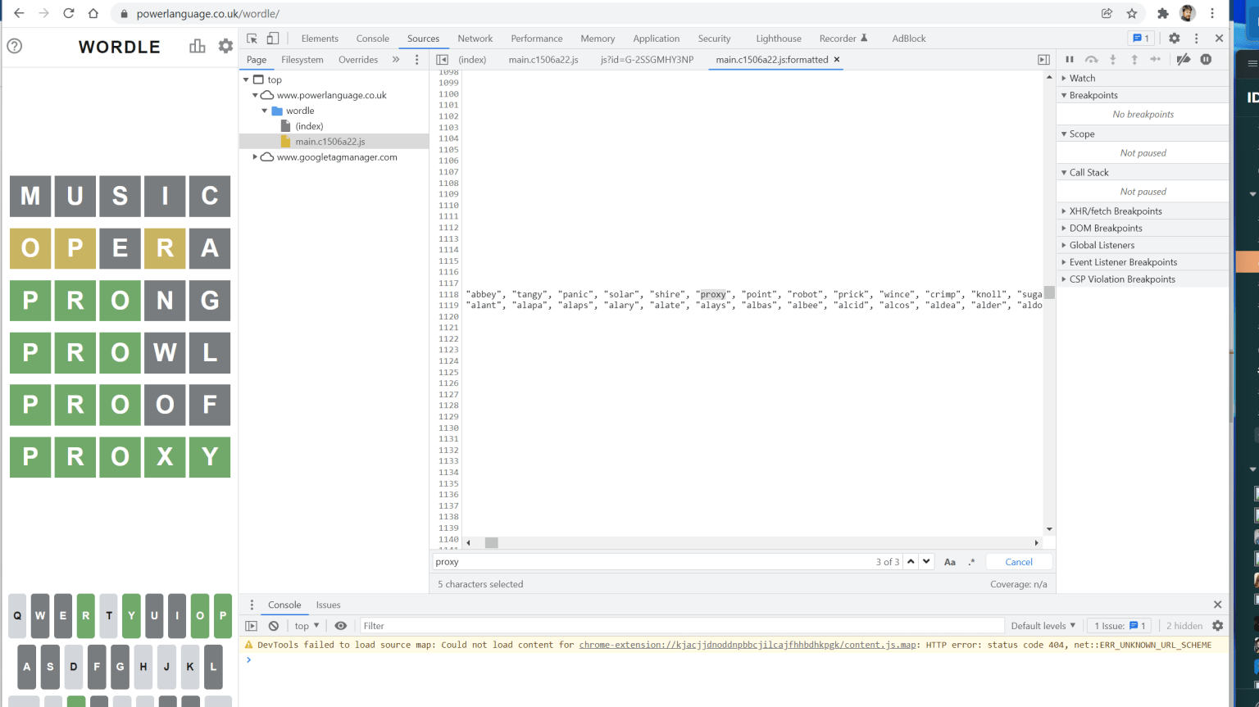Switch to the Filesystem tab
The image size is (1259, 707).
point(302,60)
